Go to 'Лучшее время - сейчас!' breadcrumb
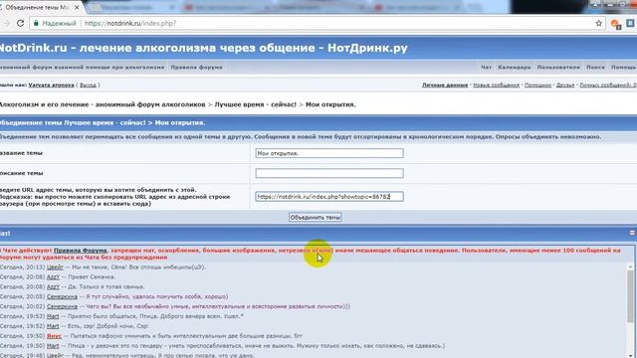 255,104
